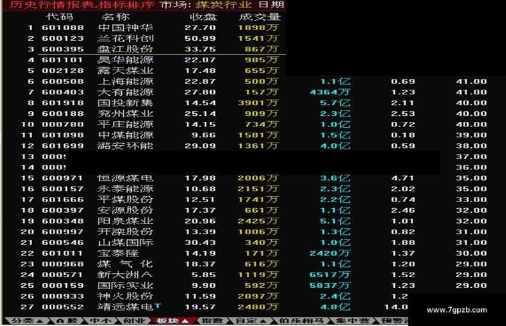Click closing price 27.70
The width and height of the screenshot is (506, 326).
point(200,27)
